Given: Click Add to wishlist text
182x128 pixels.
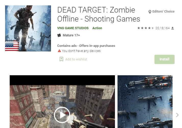Looking at the screenshot, I should tap(76, 59).
